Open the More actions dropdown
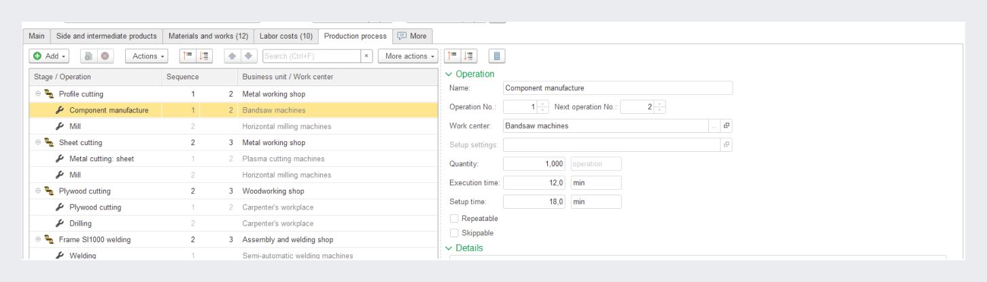987x282 pixels. tap(408, 56)
